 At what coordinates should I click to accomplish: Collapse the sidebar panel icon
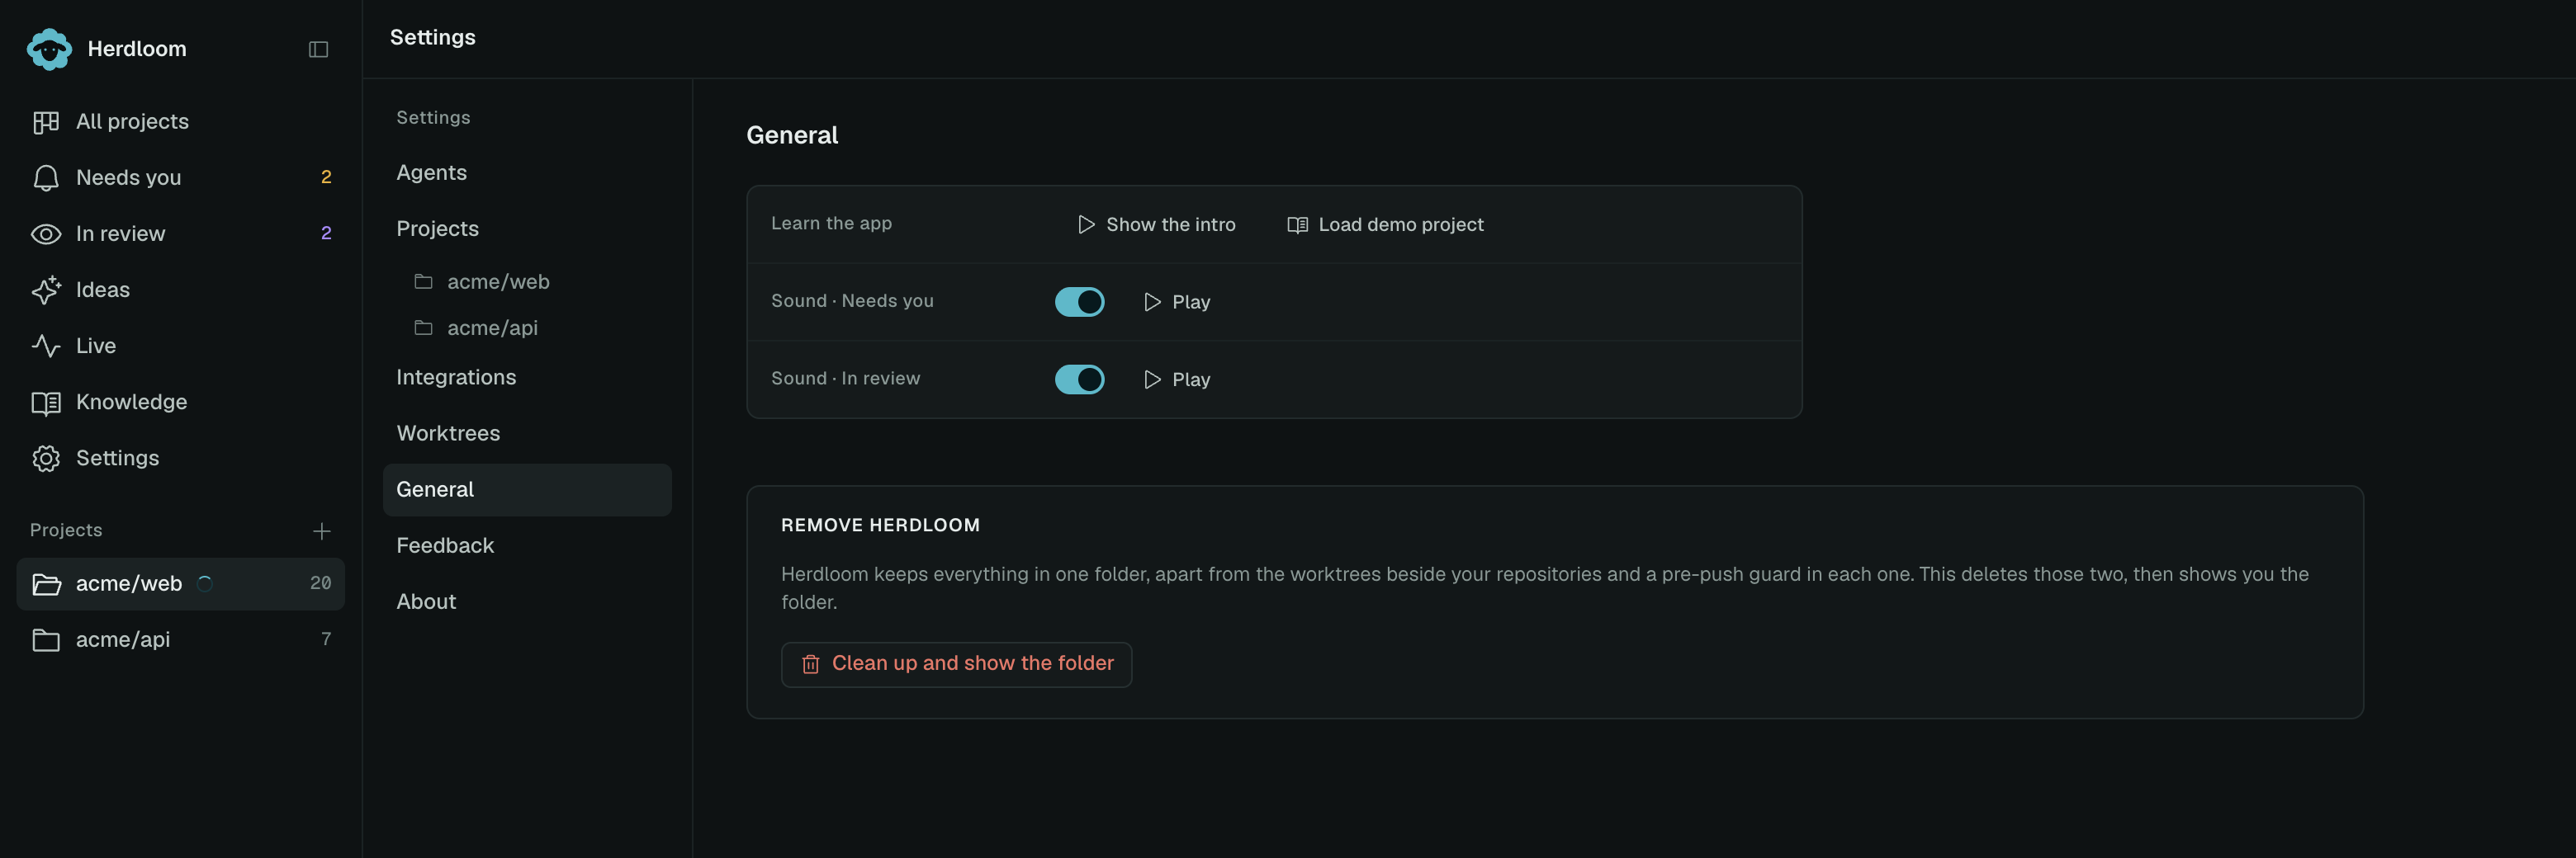tap(318, 50)
